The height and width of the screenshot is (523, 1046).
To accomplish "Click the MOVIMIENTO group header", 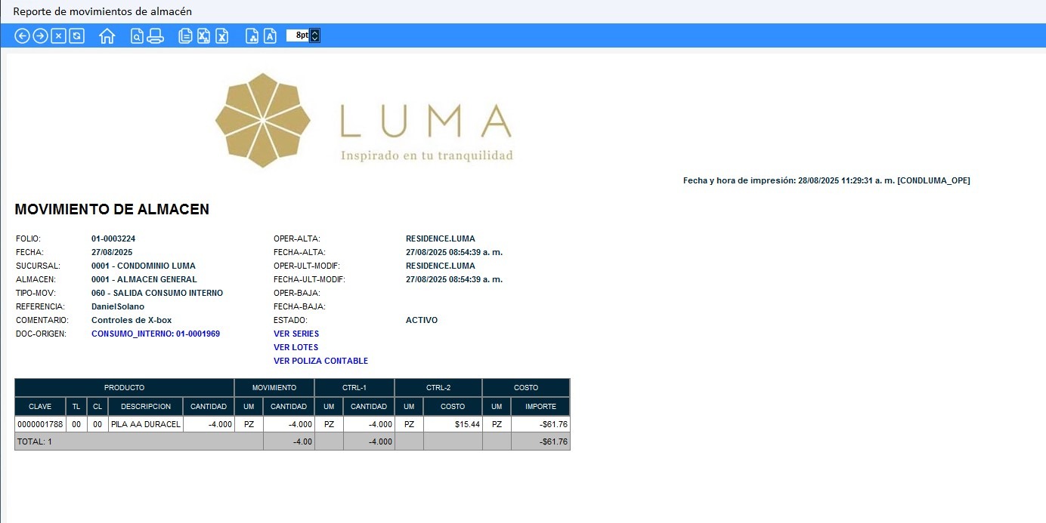I will coord(274,388).
